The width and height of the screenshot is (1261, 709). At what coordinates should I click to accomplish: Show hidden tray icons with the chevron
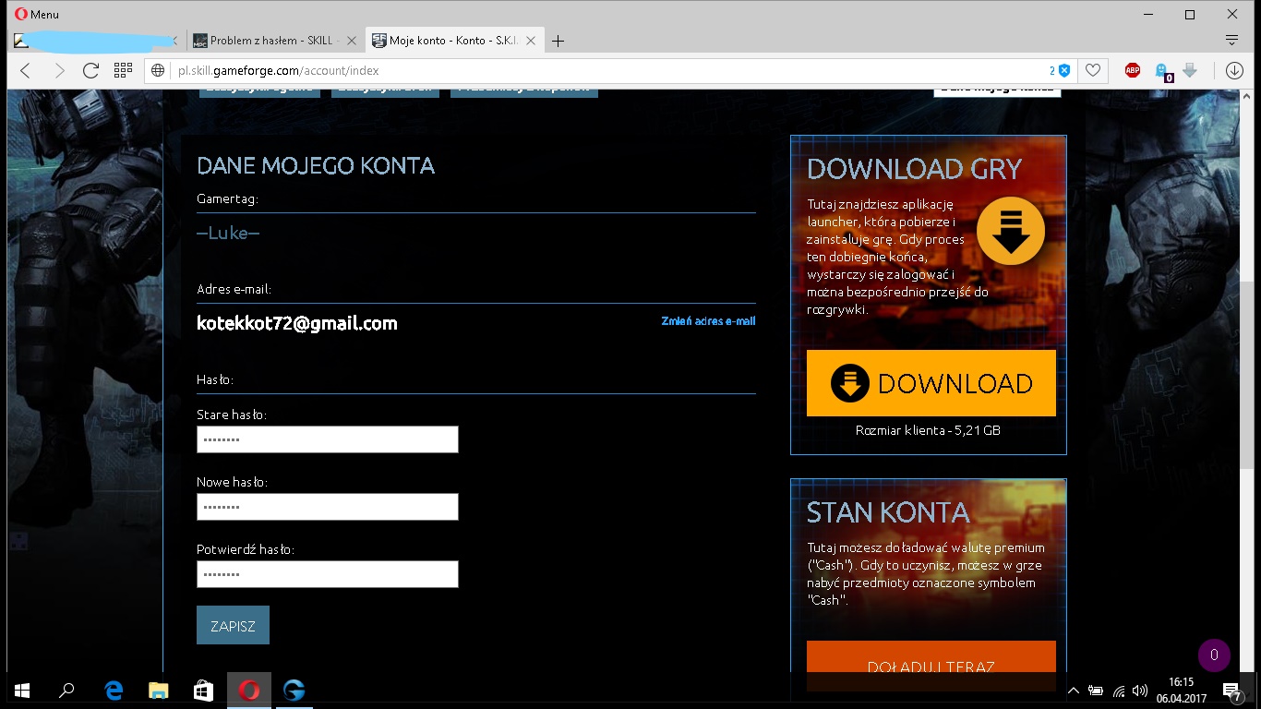click(1073, 691)
